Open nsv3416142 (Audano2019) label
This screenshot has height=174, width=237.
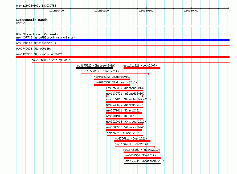tap(112, 77)
